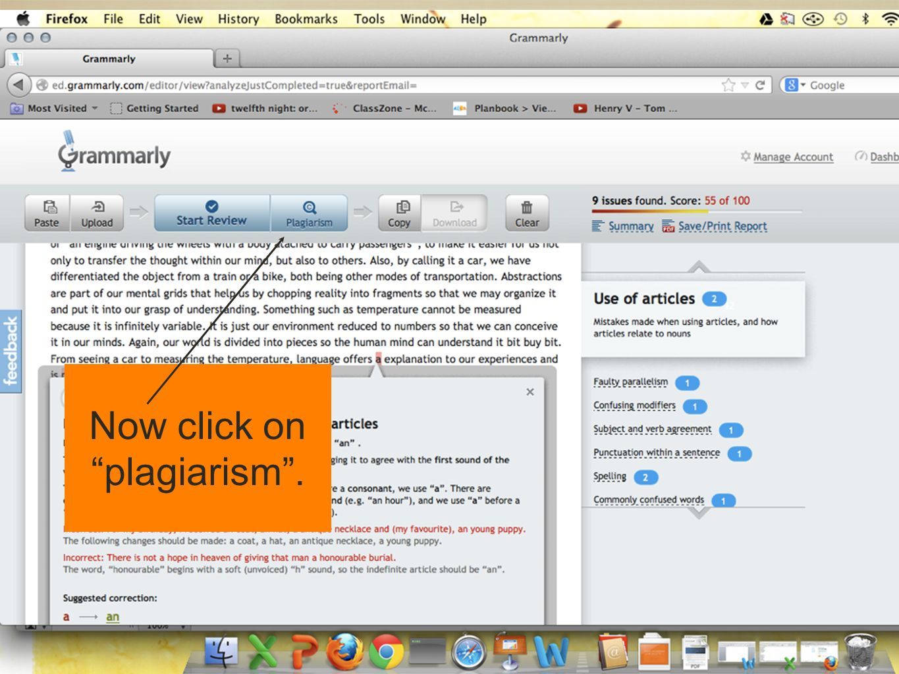Launch Chrome from the Dock
899x674 pixels.
[x=387, y=652]
